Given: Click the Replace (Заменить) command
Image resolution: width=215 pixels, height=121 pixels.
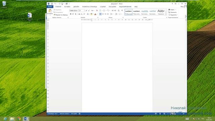Looking at the screenshot, I should tap(172, 12).
